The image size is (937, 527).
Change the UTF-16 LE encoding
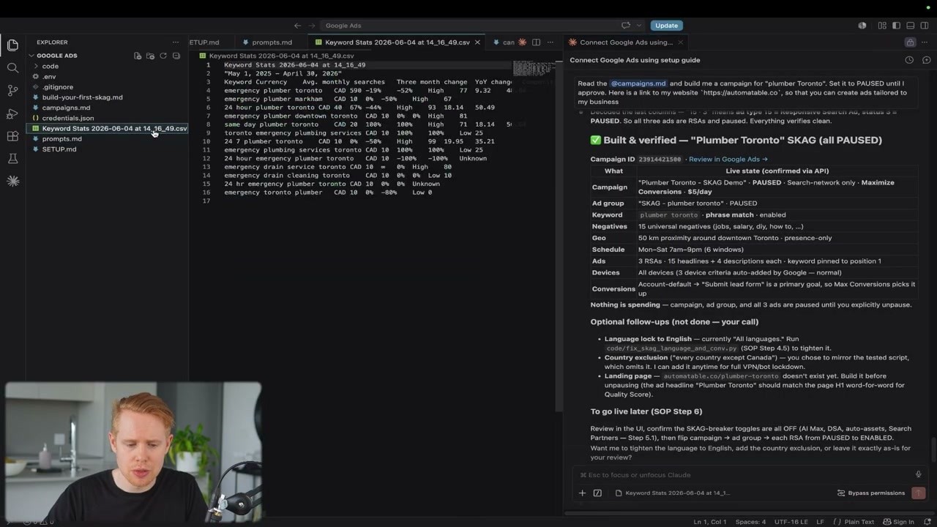[791, 522]
